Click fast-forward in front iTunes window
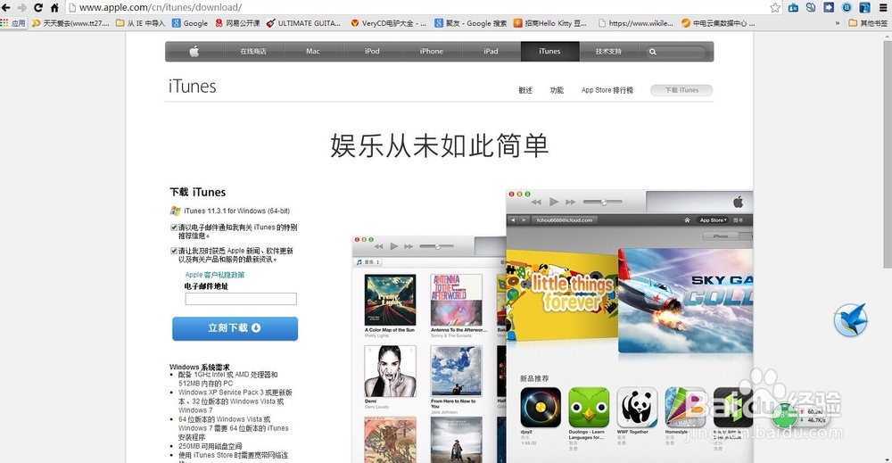This screenshot has width=892, height=463. coord(571,202)
